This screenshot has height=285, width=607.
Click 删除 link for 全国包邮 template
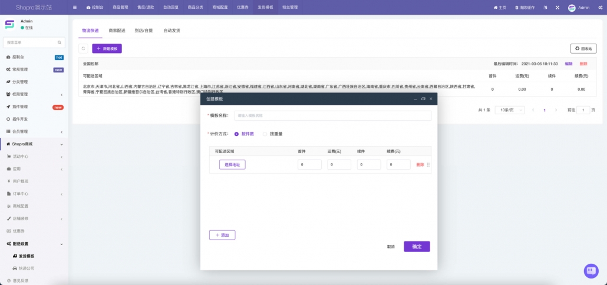(583, 64)
